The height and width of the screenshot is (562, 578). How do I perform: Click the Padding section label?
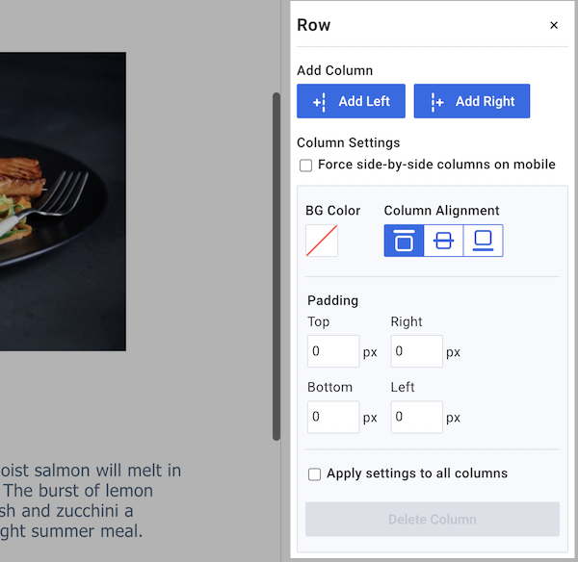(332, 300)
